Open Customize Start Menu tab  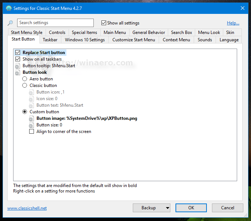(x=134, y=40)
